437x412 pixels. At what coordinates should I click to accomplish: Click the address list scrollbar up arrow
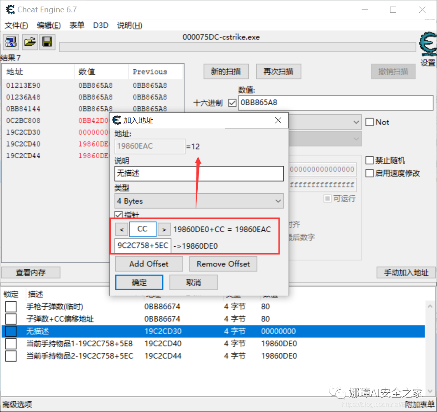pos(430,306)
